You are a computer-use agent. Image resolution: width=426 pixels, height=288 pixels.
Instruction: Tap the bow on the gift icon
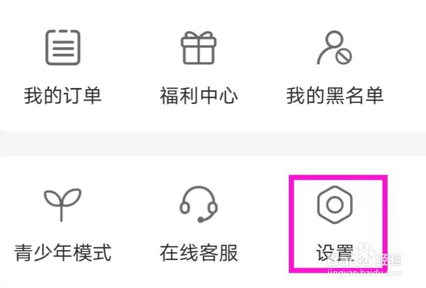(199, 35)
